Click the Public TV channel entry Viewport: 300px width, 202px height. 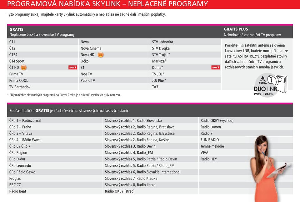(114, 80)
